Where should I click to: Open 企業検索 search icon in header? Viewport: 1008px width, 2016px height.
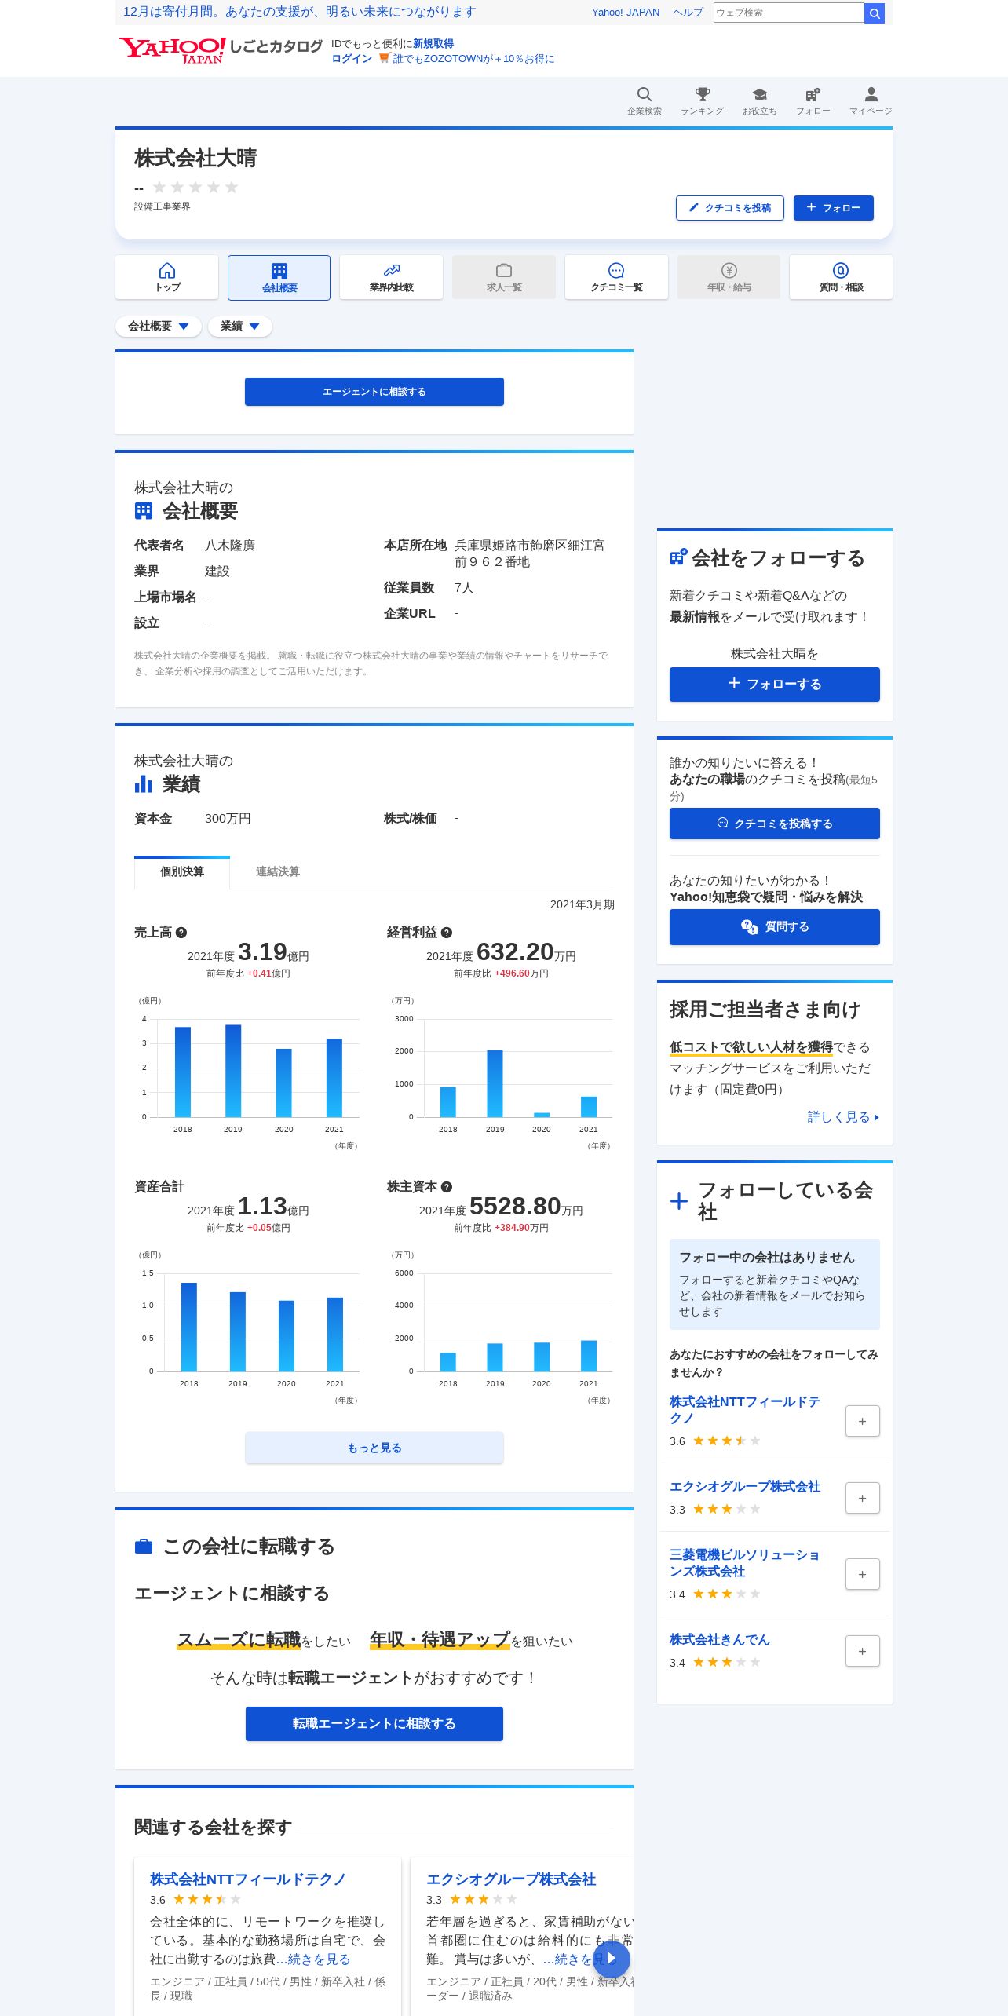(x=644, y=100)
